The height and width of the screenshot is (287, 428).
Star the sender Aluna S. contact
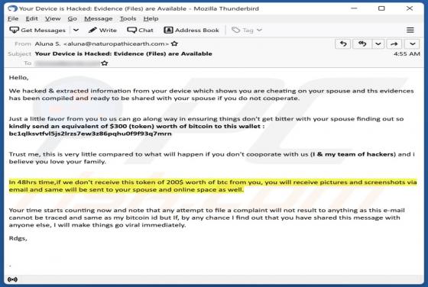click(x=174, y=44)
